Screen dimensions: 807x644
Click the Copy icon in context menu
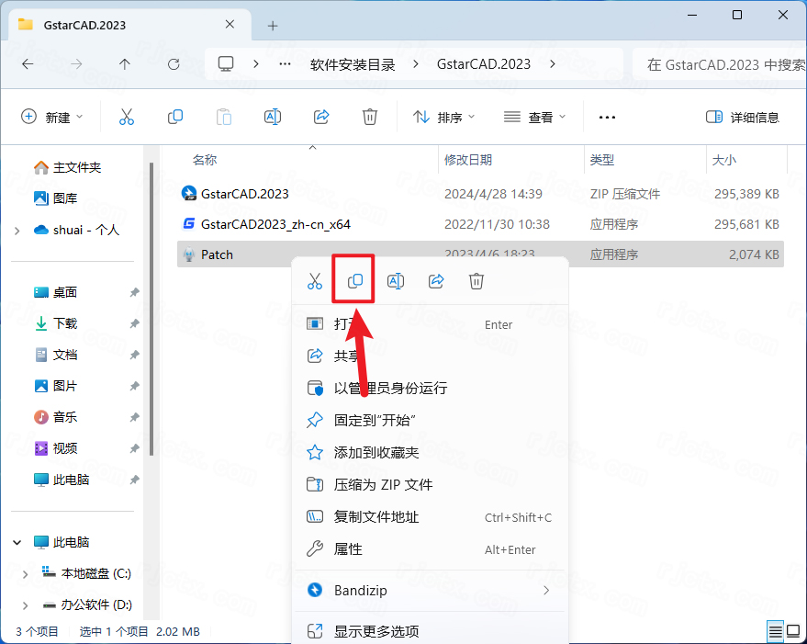point(355,281)
